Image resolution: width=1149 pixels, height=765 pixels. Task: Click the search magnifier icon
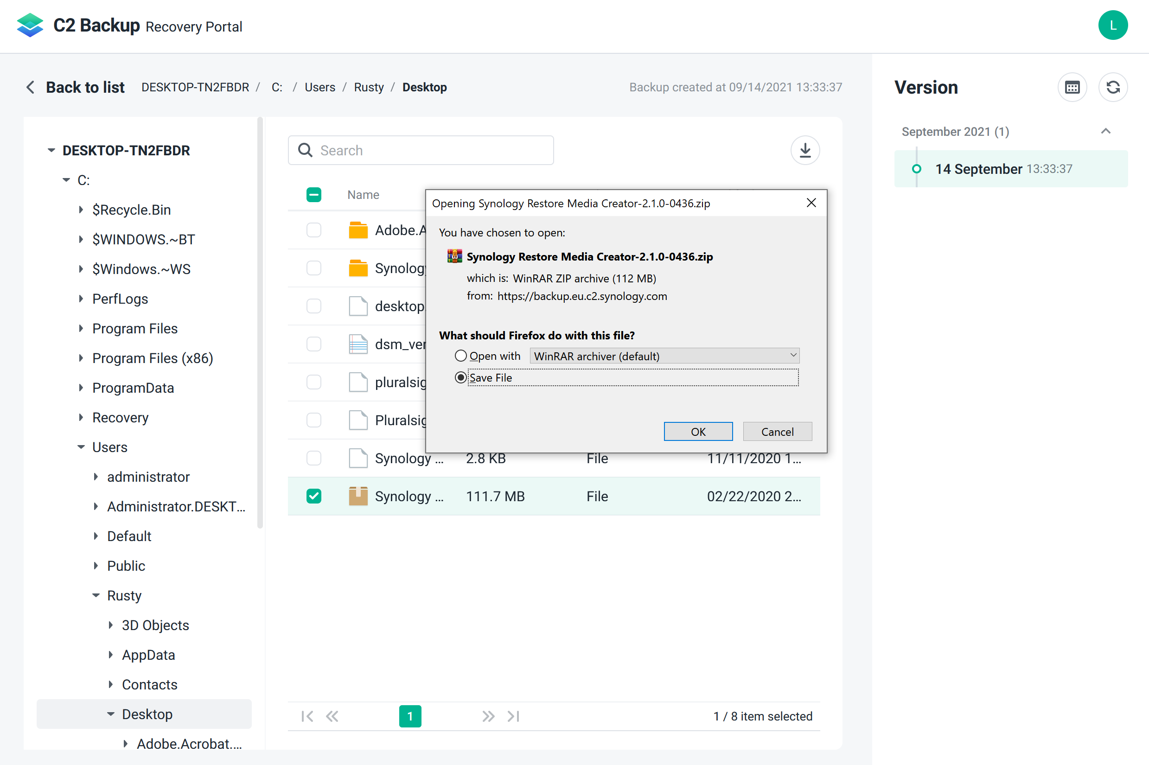(306, 150)
